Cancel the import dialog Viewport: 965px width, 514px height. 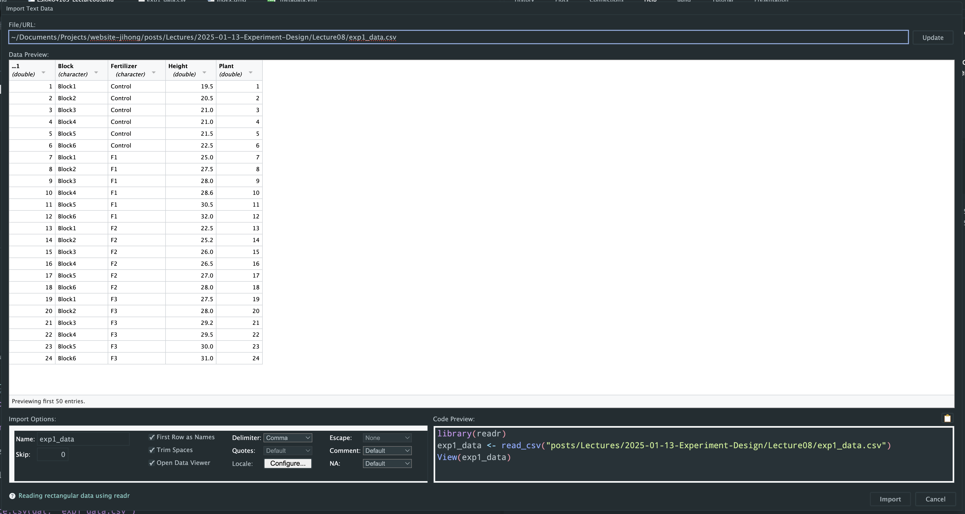click(935, 499)
